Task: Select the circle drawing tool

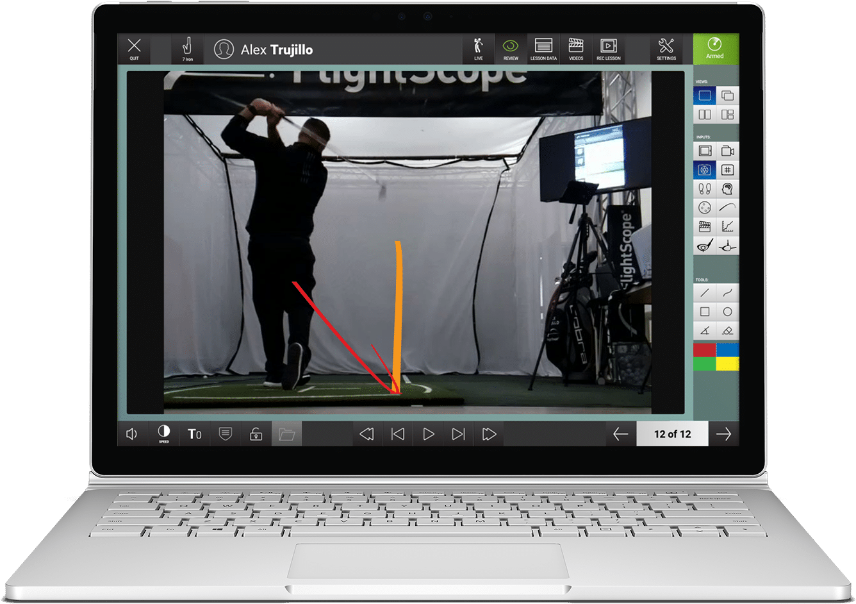Action: [x=728, y=312]
